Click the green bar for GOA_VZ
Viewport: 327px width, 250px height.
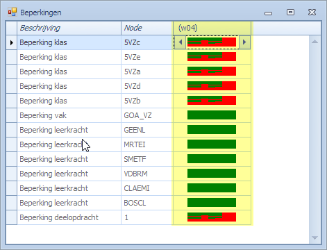212,115
